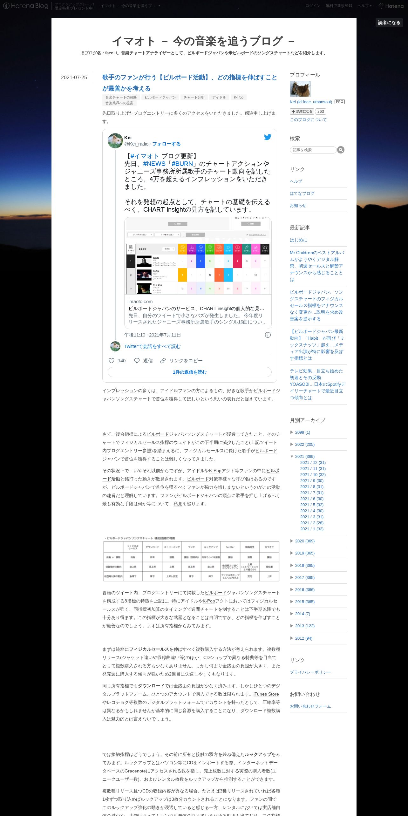
Task: Open the Mr.Children recent article link
Action: click(317, 266)
